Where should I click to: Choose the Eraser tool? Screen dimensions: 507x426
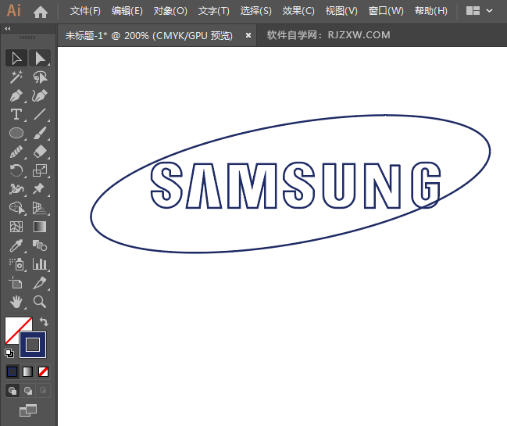click(x=40, y=152)
